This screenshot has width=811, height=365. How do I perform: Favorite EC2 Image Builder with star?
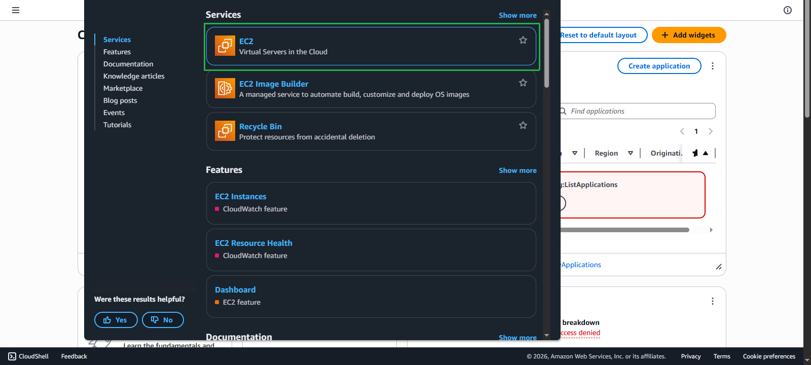pyautogui.click(x=523, y=83)
